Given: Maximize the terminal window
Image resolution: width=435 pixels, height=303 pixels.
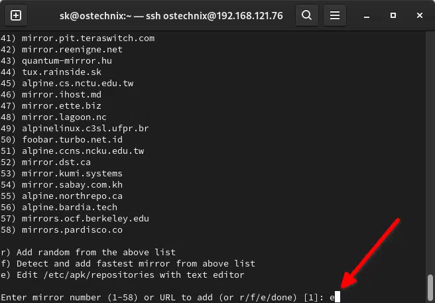Looking at the screenshot, I should click(x=394, y=14).
